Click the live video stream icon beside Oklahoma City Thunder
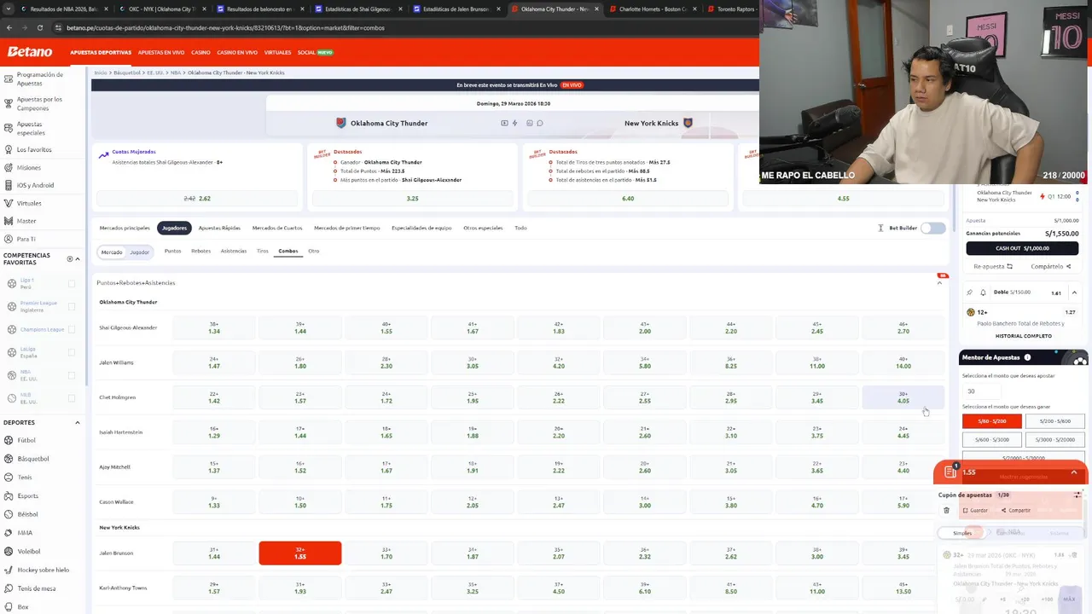Image resolution: width=1092 pixels, height=614 pixels. click(x=504, y=123)
